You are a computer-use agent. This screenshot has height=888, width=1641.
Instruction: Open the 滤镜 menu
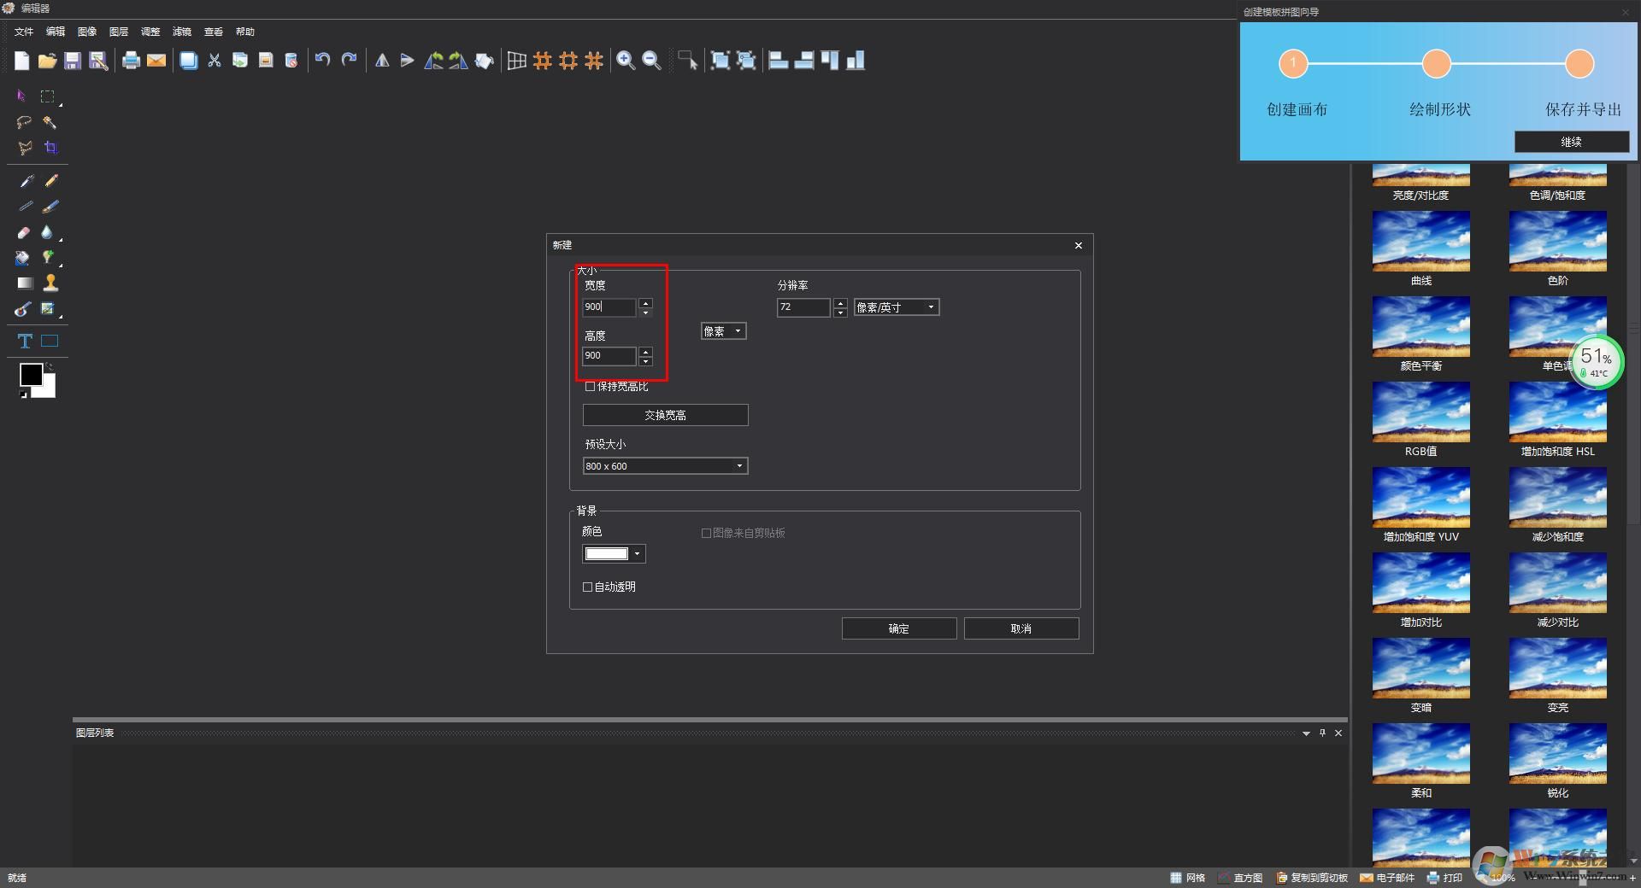coord(181,32)
